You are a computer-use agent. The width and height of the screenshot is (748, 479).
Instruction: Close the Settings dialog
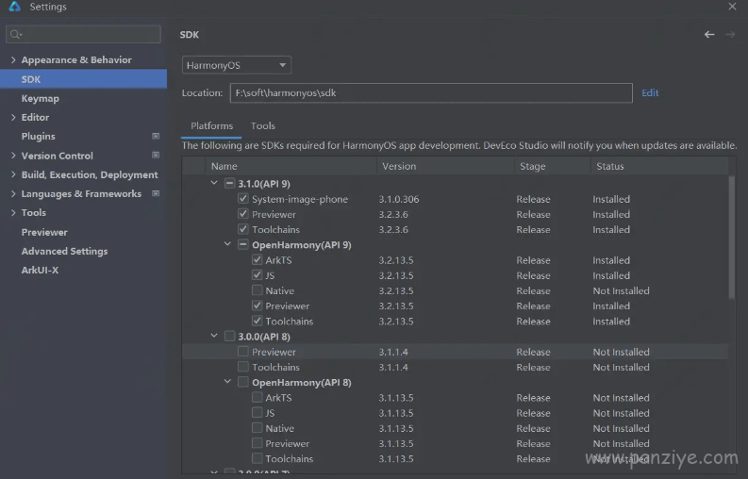[732, 7]
